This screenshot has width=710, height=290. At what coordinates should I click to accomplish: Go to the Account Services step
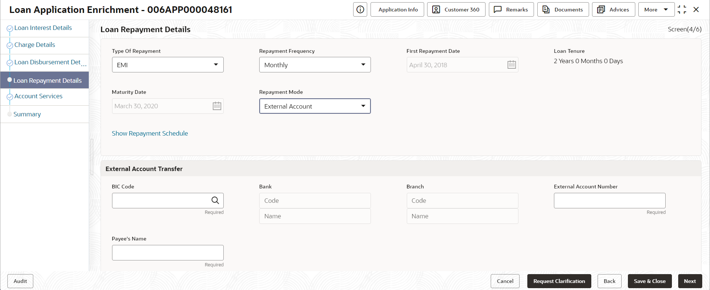[38, 96]
